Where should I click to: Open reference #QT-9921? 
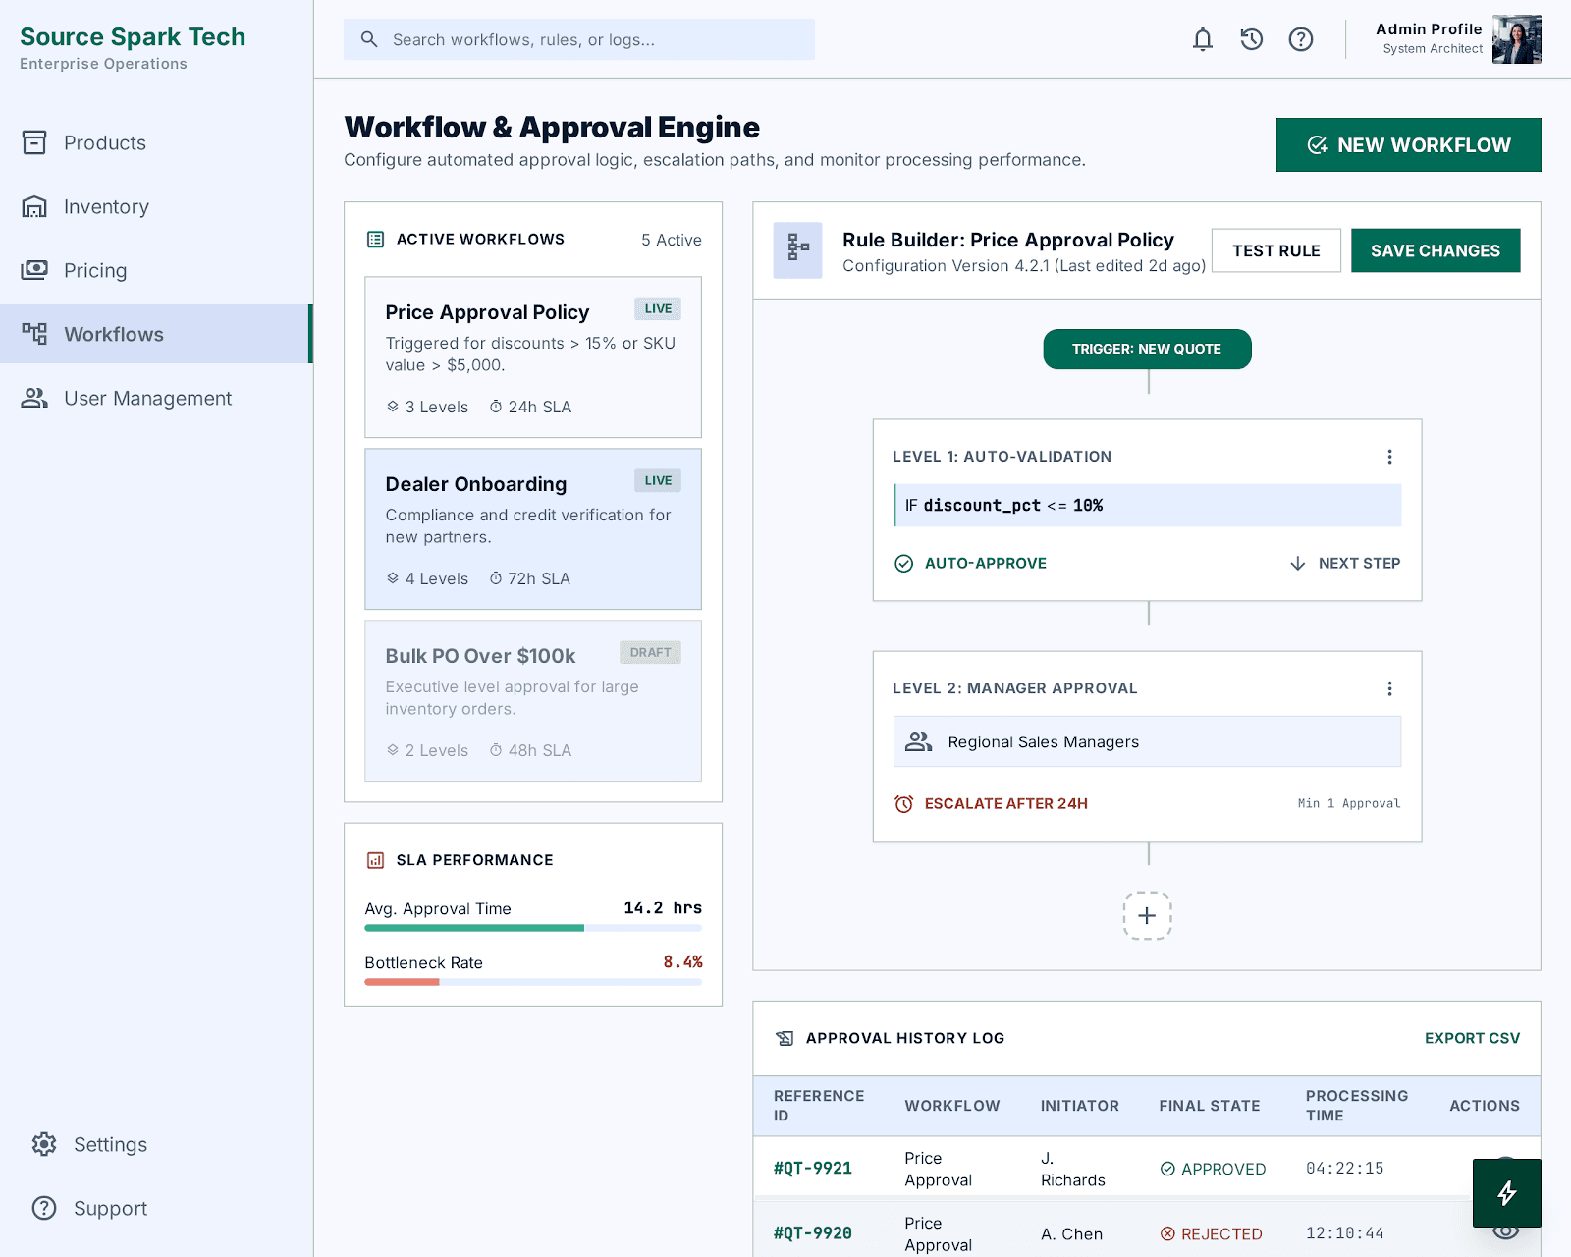pos(813,1169)
